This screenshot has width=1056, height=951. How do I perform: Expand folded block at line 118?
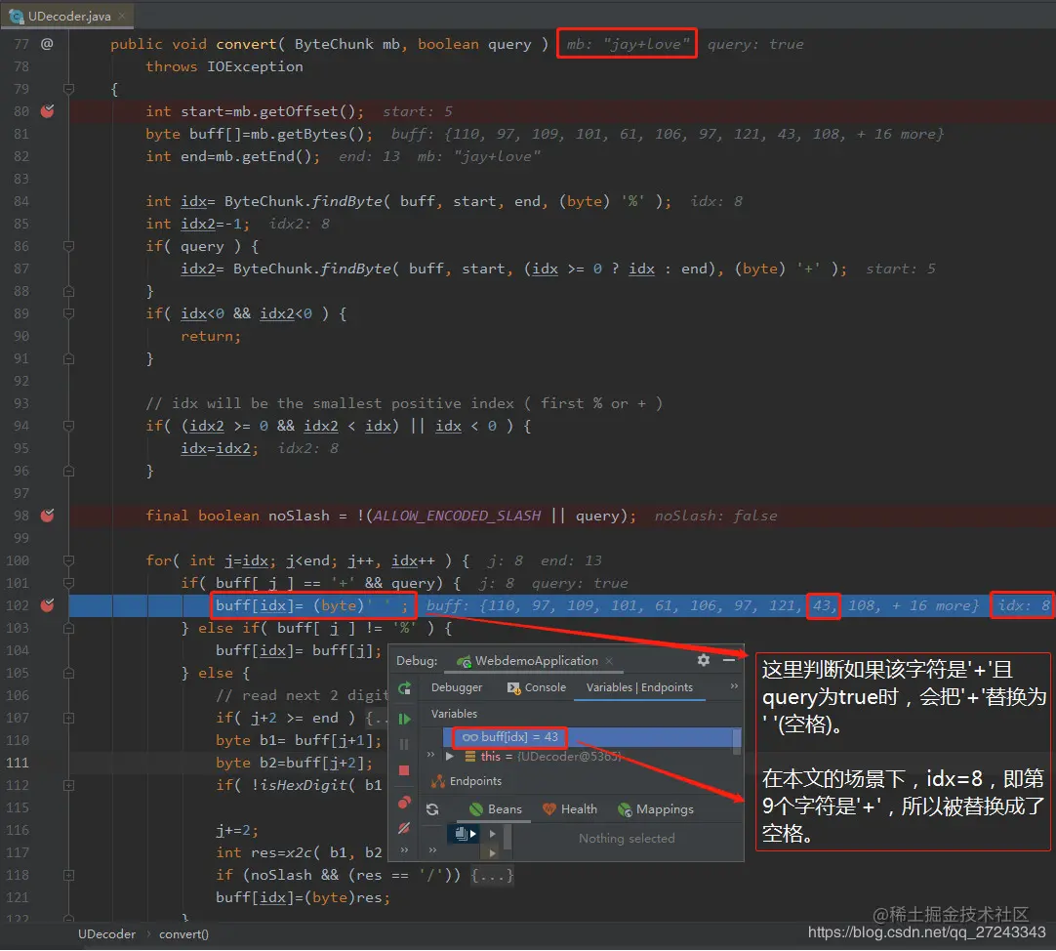coord(68,875)
